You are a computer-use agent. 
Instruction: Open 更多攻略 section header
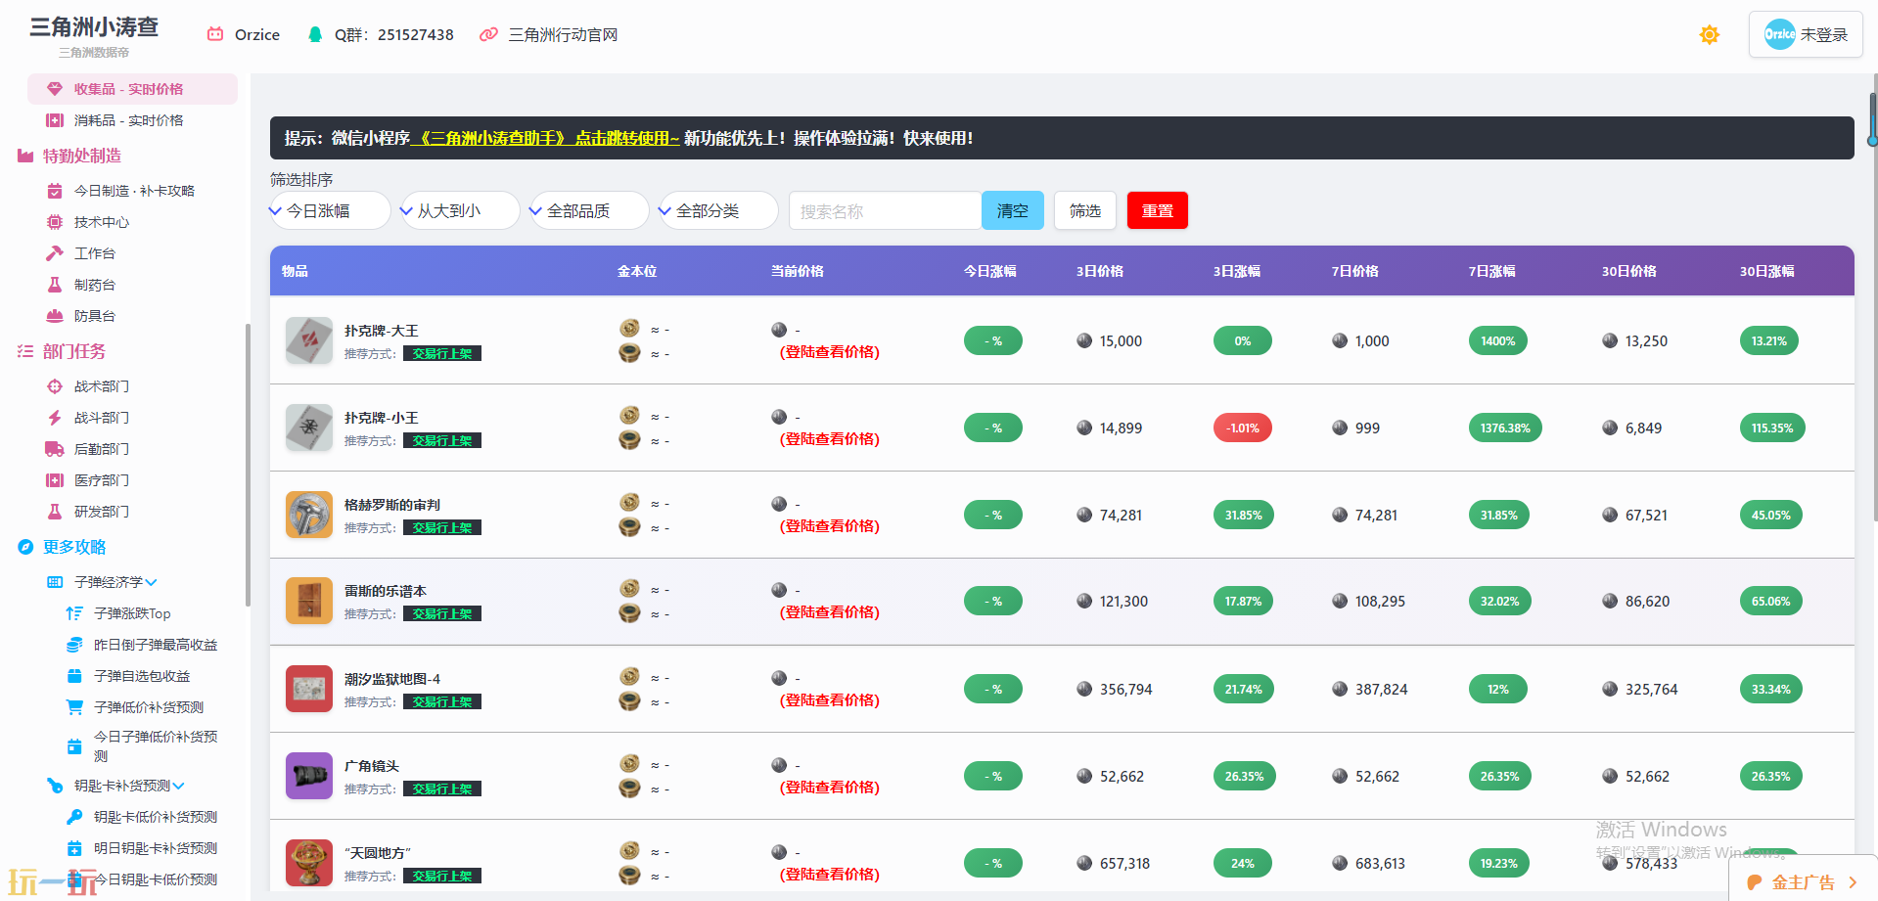tap(74, 547)
